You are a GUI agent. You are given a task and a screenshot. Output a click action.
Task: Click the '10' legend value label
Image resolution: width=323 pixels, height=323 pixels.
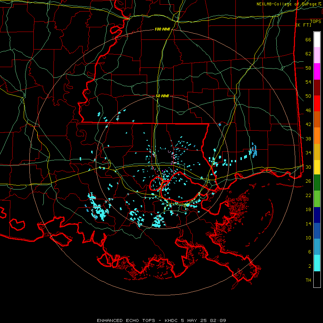click(308, 238)
